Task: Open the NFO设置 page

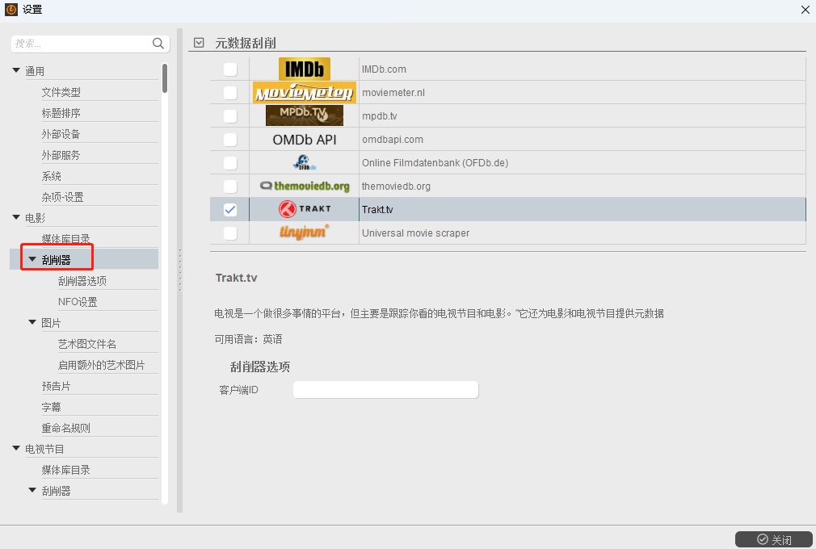Action: coord(78,302)
